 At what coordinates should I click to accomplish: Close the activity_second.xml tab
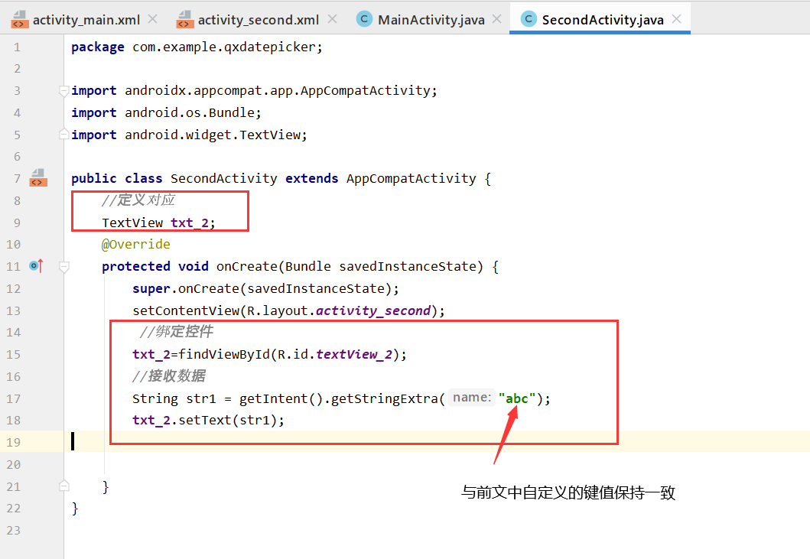coord(332,19)
